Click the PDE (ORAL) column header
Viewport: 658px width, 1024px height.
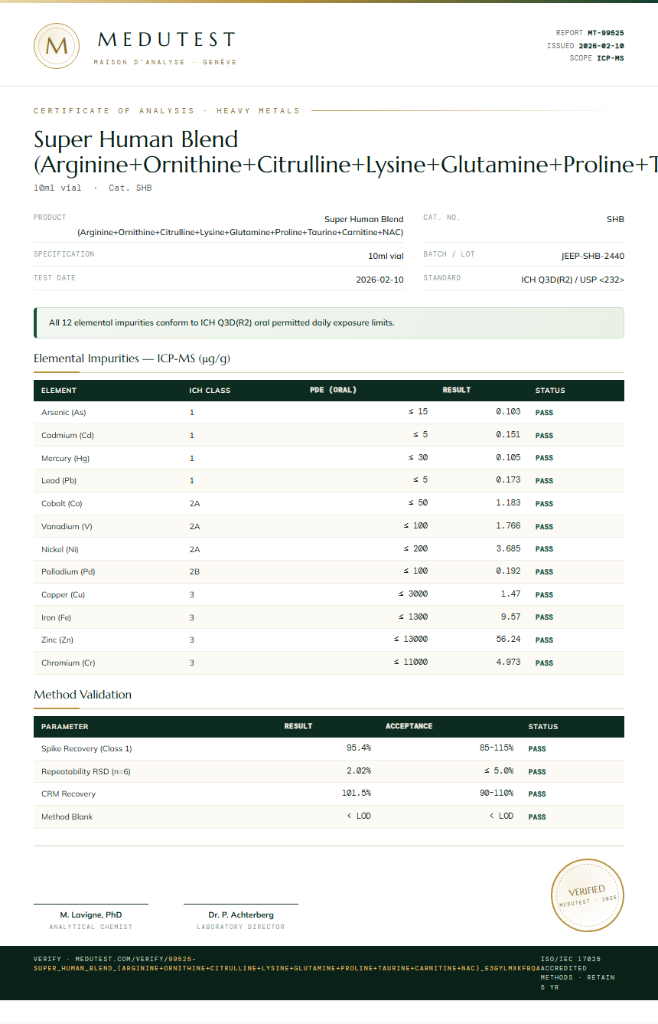333,390
